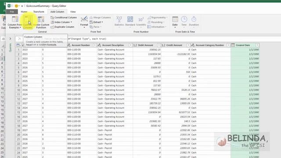Click the formula bar cancel X icon
This screenshot has height=158, width=281.
pyautogui.click(x=19, y=39)
